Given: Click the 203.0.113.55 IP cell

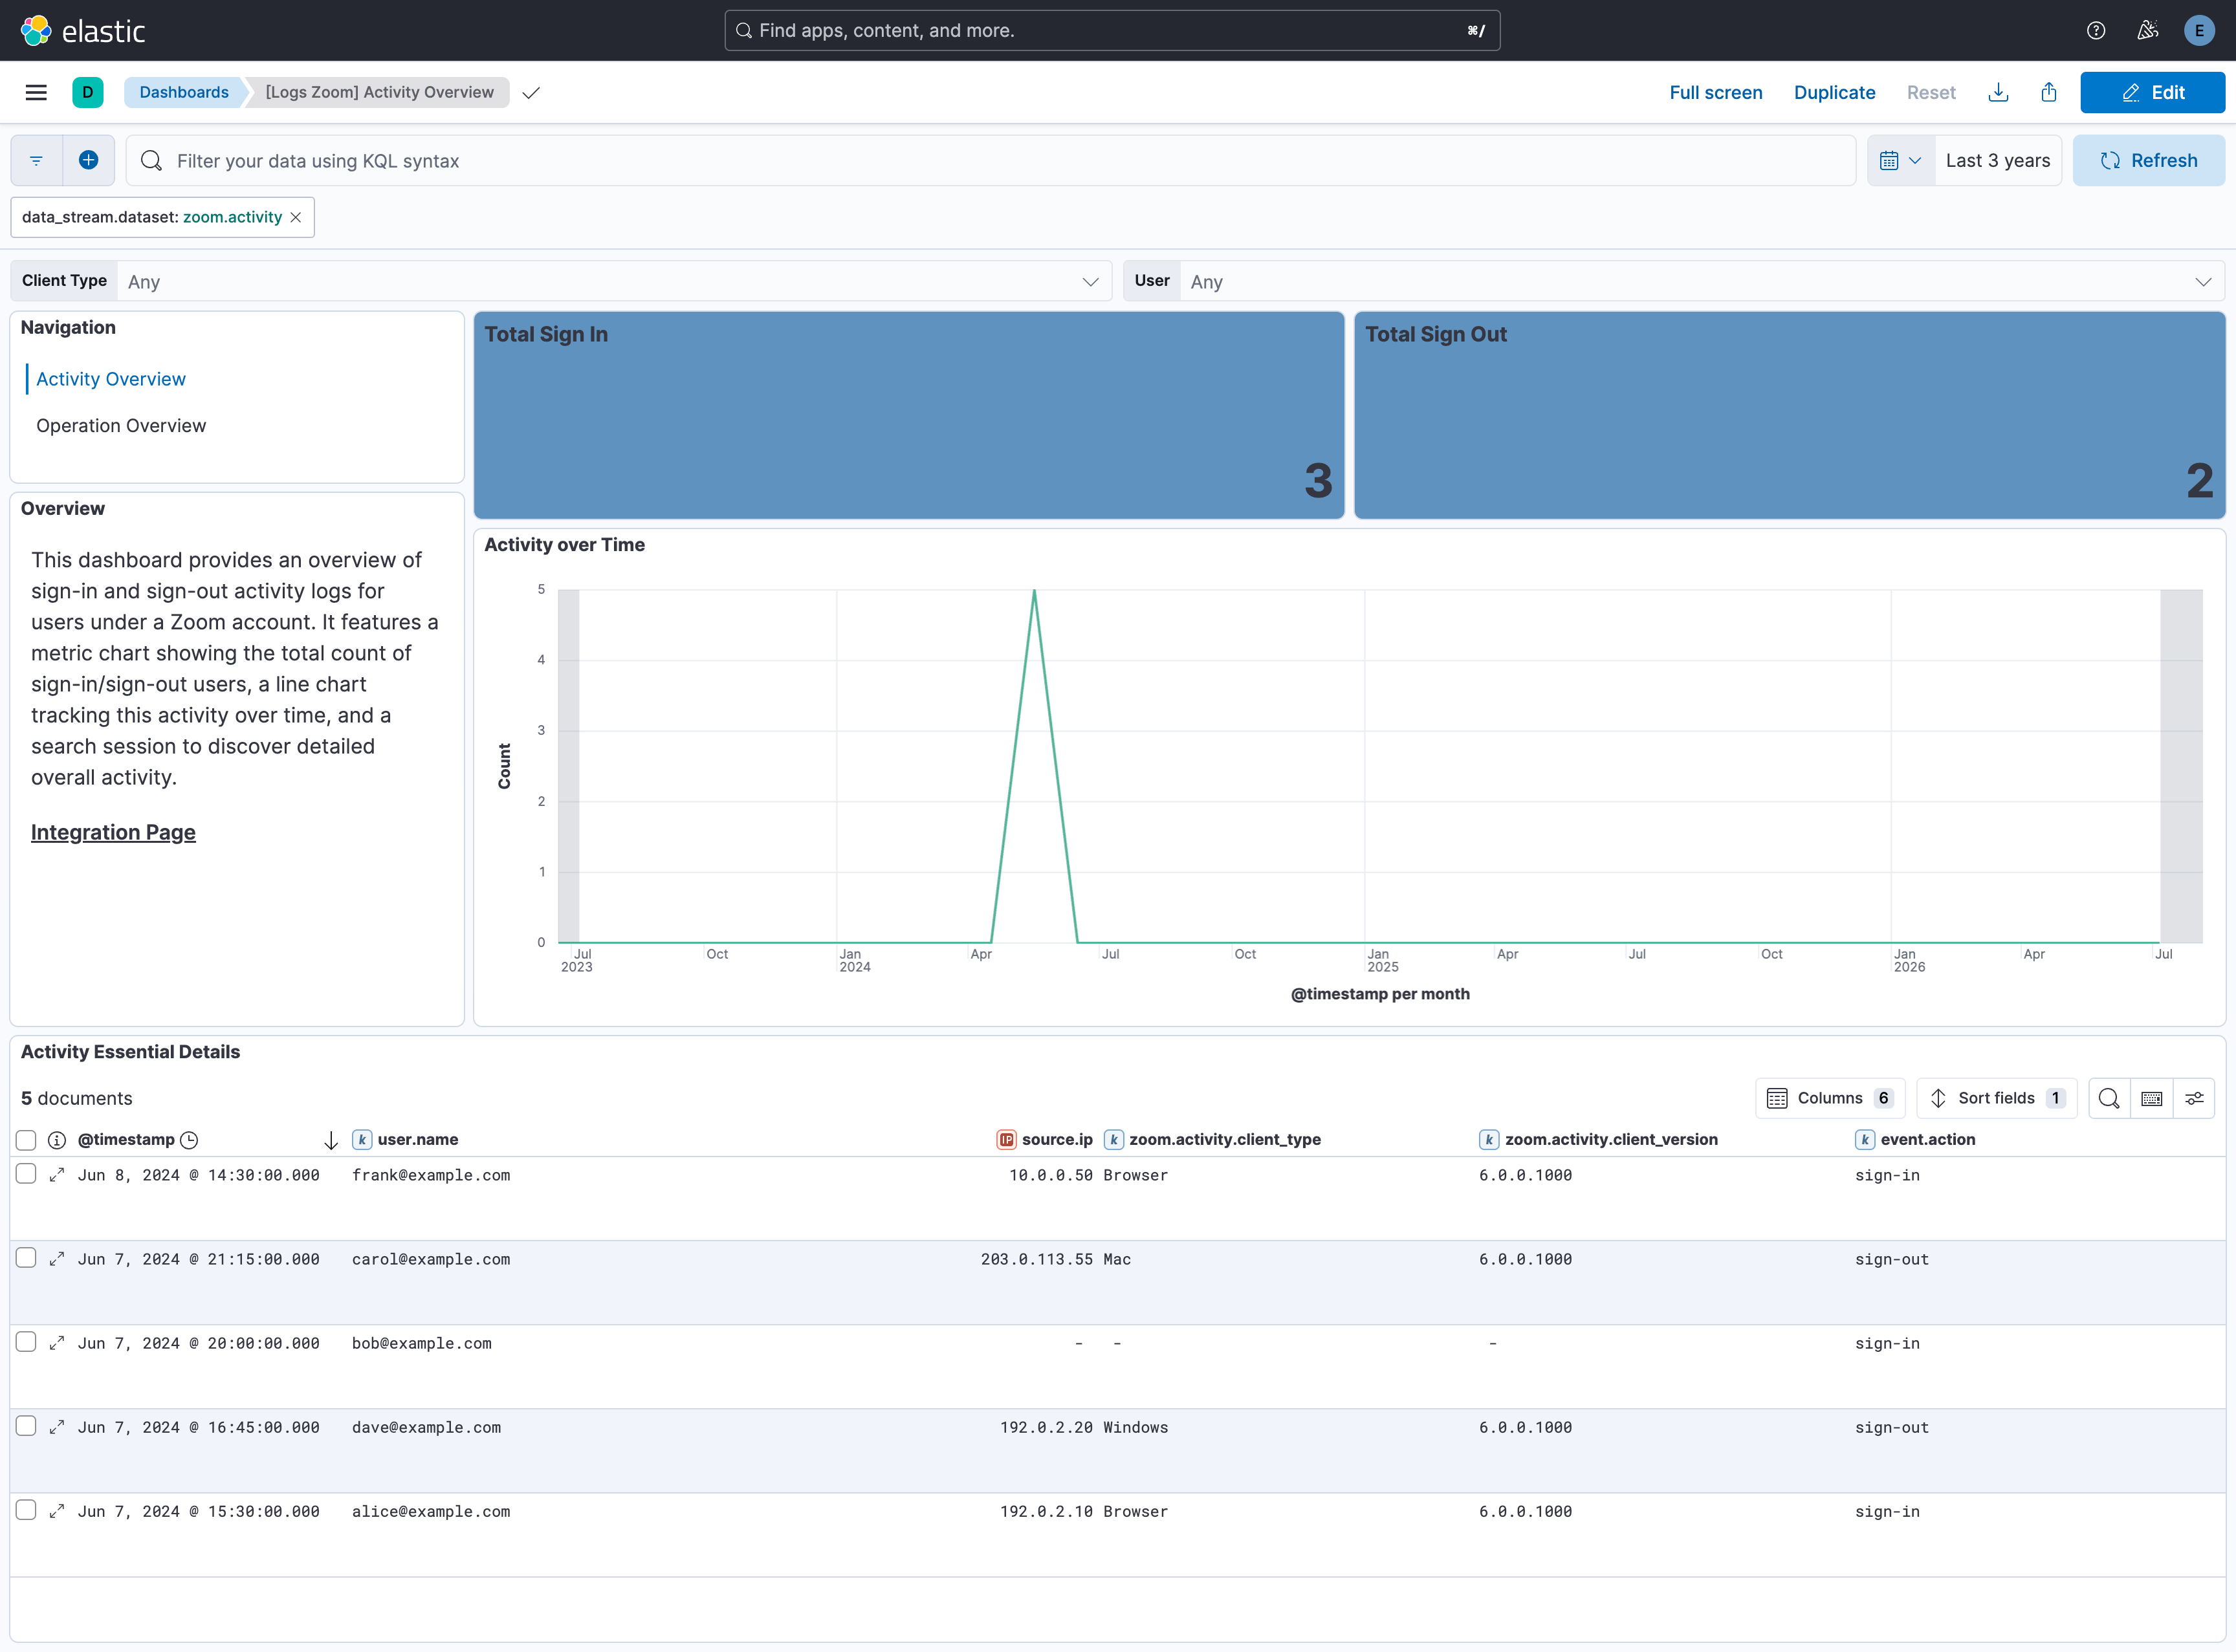Looking at the screenshot, I should 1036,1259.
